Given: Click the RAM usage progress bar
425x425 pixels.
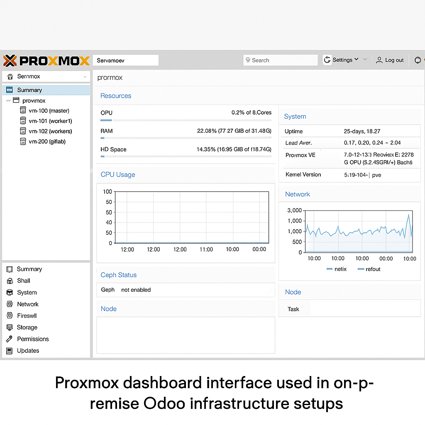Looking at the screenshot, I should (x=186, y=138).
